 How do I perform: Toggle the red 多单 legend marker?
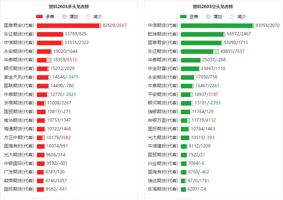(39, 17)
